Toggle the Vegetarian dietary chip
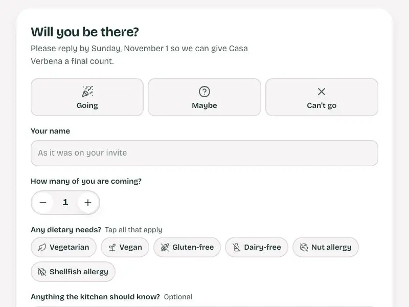 [x=63, y=247]
